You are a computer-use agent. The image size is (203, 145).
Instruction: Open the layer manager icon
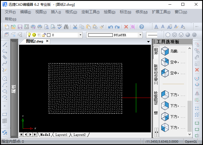pyautogui.click(x=7, y=35)
